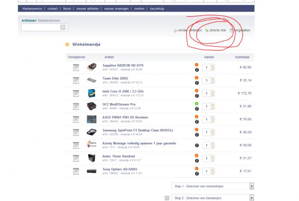Open Samsung SpinPoint F3 Desktop Class link

pyautogui.click(x=138, y=130)
